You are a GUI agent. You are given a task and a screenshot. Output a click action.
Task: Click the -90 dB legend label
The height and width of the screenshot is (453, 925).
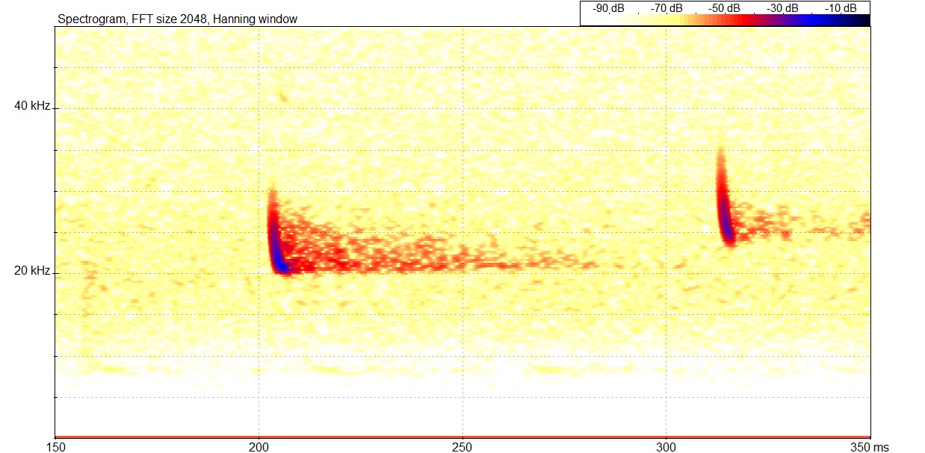coord(608,8)
